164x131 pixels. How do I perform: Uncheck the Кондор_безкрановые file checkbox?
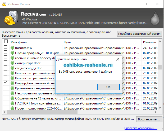[6, 83]
